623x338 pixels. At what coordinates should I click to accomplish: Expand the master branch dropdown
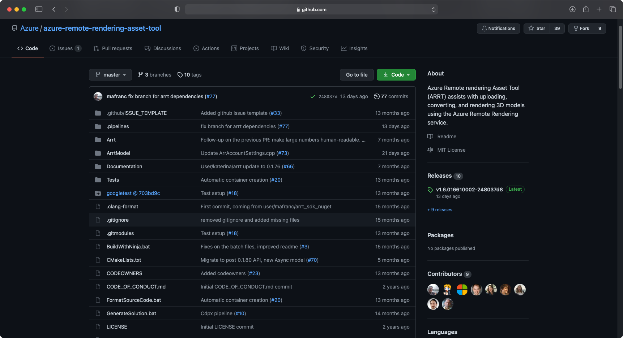click(x=110, y=75)
